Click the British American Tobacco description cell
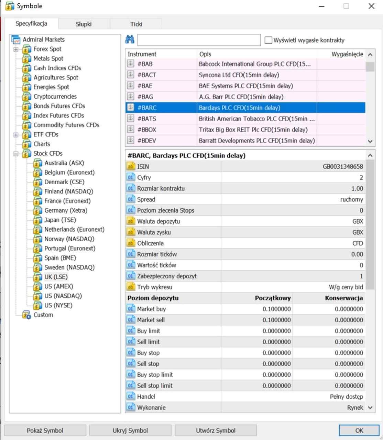 pyautogui.click(x=256, y=119)
